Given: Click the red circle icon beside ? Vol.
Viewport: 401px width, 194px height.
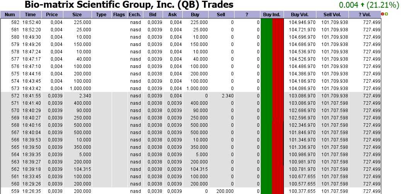Looking at the screenshot, I should pos(382,14).
